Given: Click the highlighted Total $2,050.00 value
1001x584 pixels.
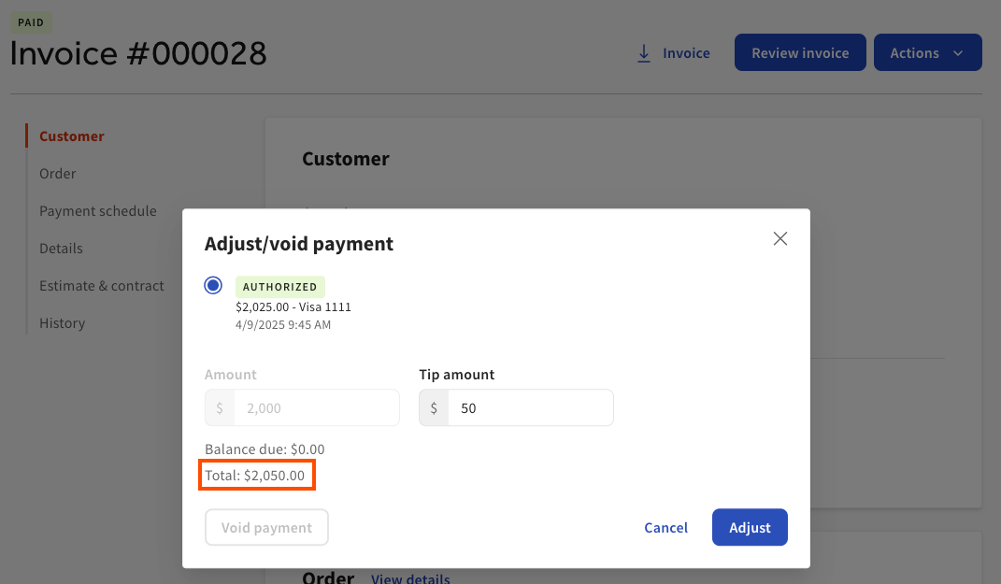Looking at the screenshot, I should 257,475.
